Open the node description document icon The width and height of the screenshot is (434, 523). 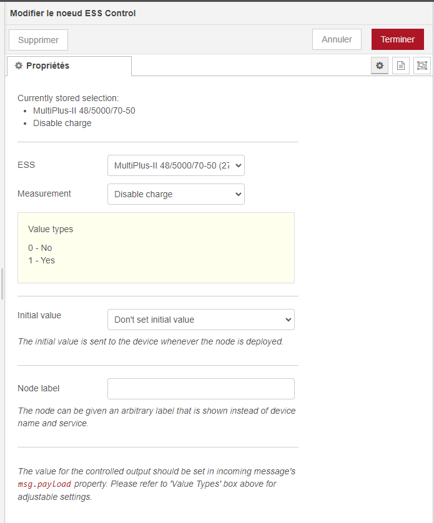[x=401, y=66]
